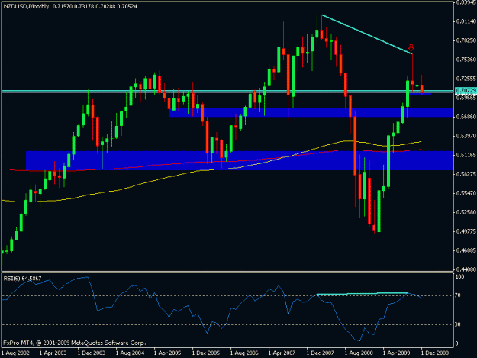Click the 1 Aug 2006 date label

pos(244,353)
